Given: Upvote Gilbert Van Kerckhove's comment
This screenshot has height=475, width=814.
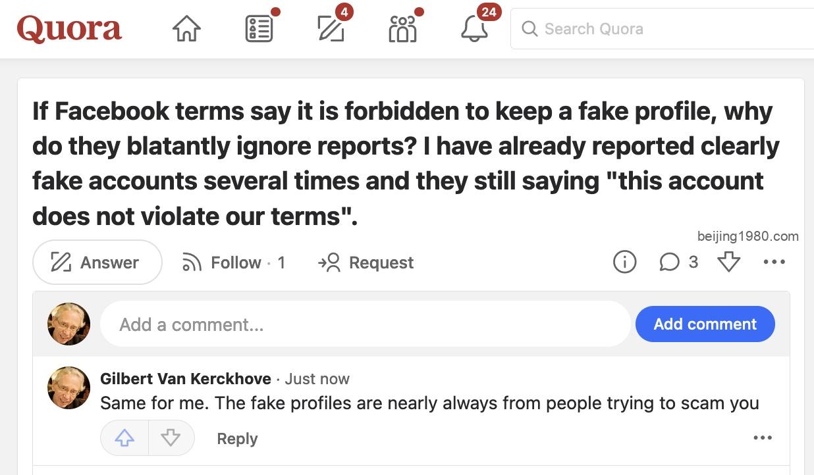Looking at the screenshot, I should [124, 438].
